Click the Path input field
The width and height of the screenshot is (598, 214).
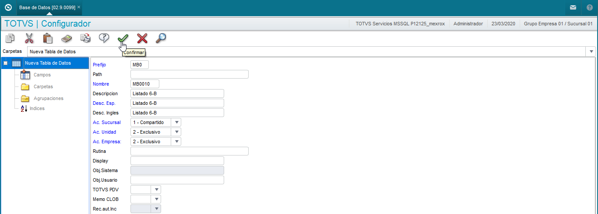[x=190, y=74]
